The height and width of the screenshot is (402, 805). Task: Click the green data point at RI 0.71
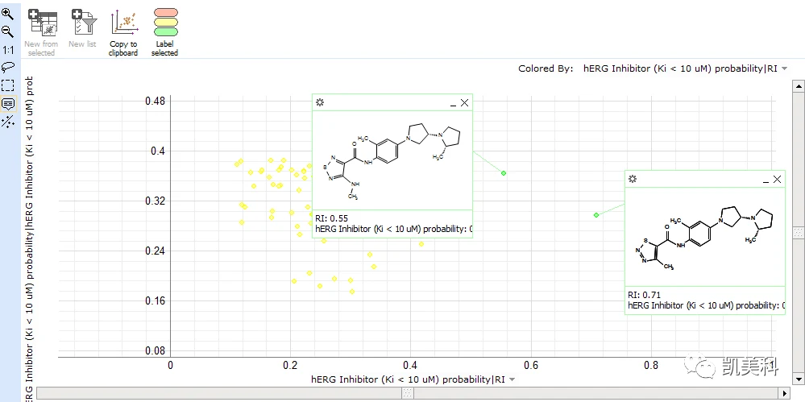coord(596,214)
